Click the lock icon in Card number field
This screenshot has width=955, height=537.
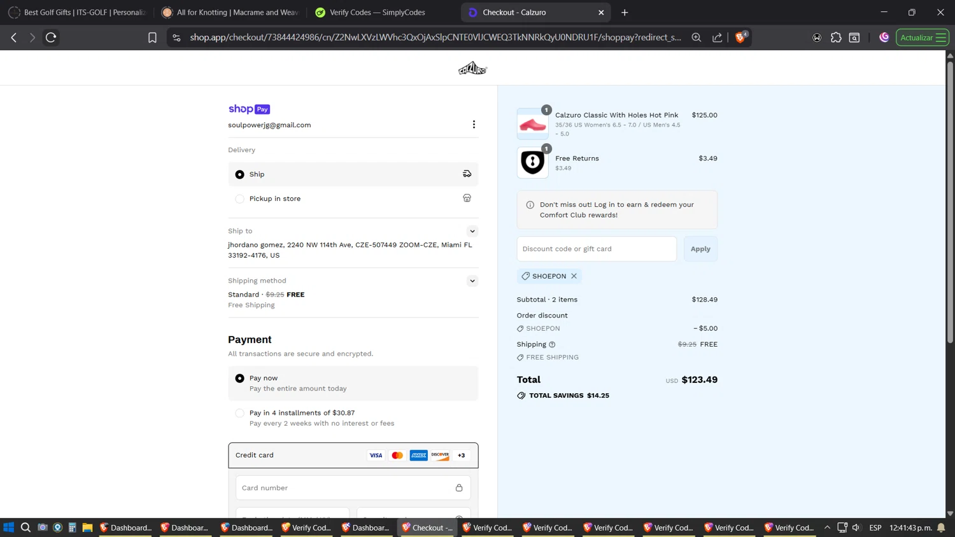(459, 488)
